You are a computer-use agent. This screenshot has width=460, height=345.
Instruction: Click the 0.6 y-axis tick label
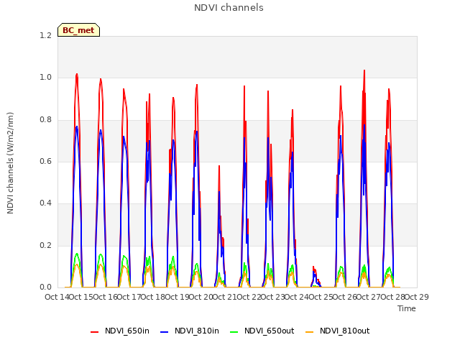click(x=45, y=161)
